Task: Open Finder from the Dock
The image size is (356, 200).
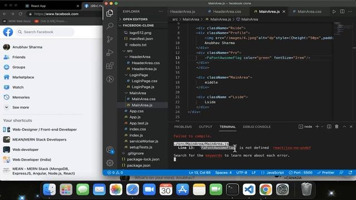Action: pos(50,189)
